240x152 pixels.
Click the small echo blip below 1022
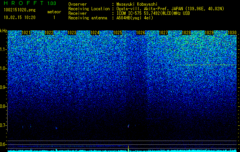[56, 128]
